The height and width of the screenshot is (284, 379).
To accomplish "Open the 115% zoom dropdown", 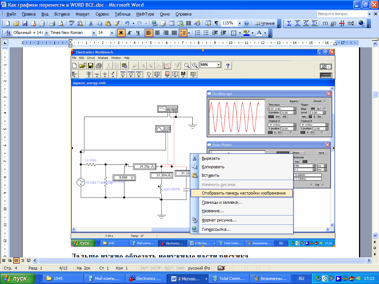I will point(239,23).
